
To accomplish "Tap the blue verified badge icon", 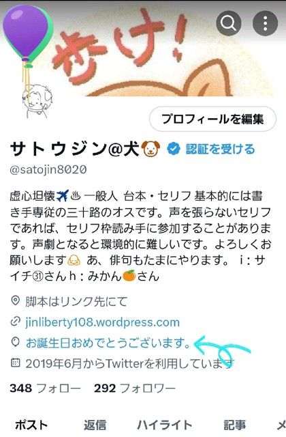I will (x=174, y=149).
